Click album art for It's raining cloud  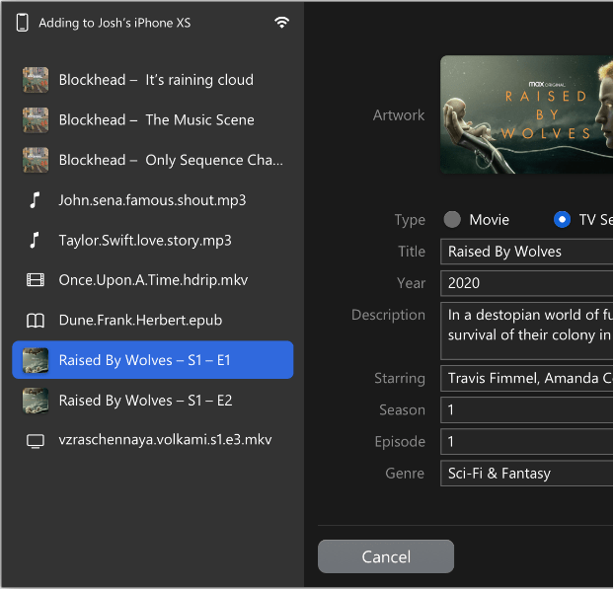(36, 80)
